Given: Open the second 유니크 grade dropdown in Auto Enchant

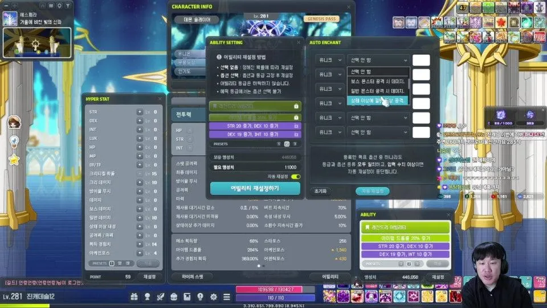Looking at the screenshot, I should [330, 74].
